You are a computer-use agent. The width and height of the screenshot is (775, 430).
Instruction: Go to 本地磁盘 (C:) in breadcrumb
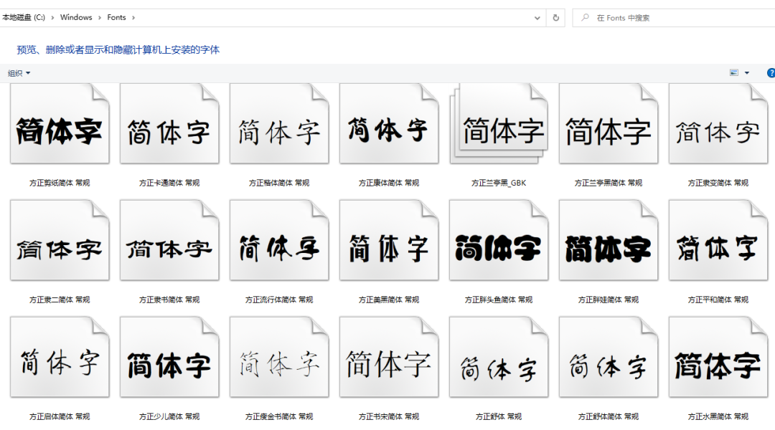click(x=23, y=17)
